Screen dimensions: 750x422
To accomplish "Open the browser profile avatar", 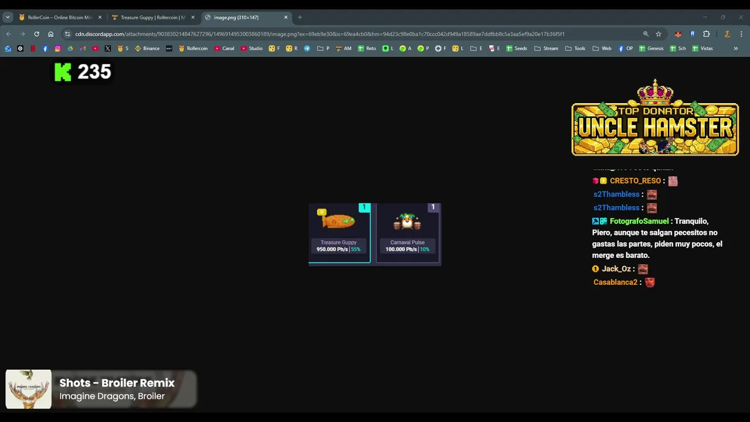I will point(727,34).
